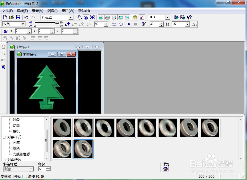The height and width of the screenshot is (180, 247).
Task: Click the tree panel scrollbar down arrow
Action: coord(46,158)
